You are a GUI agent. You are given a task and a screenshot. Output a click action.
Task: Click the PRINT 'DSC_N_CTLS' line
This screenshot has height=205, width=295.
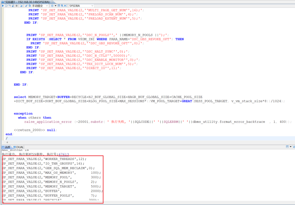point(79,56)
